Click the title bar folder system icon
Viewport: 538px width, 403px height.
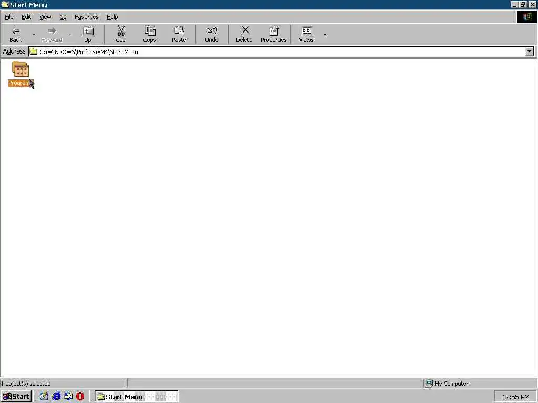coord(5,5)
